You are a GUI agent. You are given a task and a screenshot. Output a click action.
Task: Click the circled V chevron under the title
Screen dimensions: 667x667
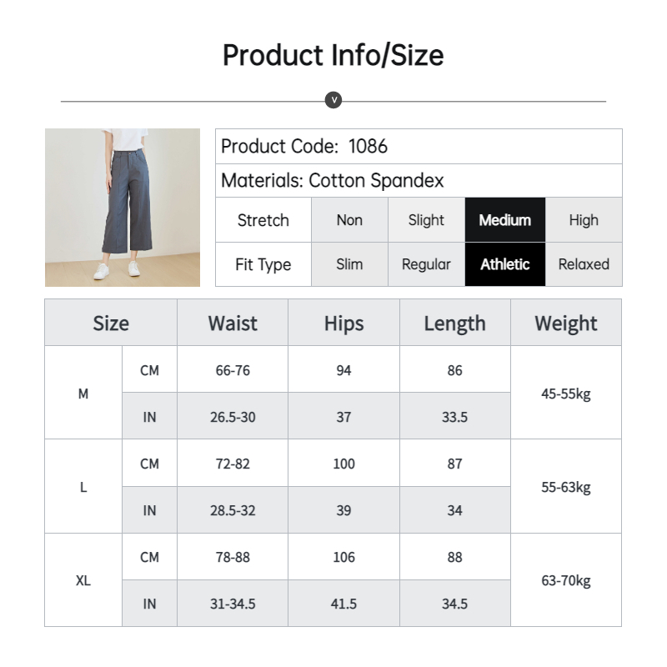[333, 100]
